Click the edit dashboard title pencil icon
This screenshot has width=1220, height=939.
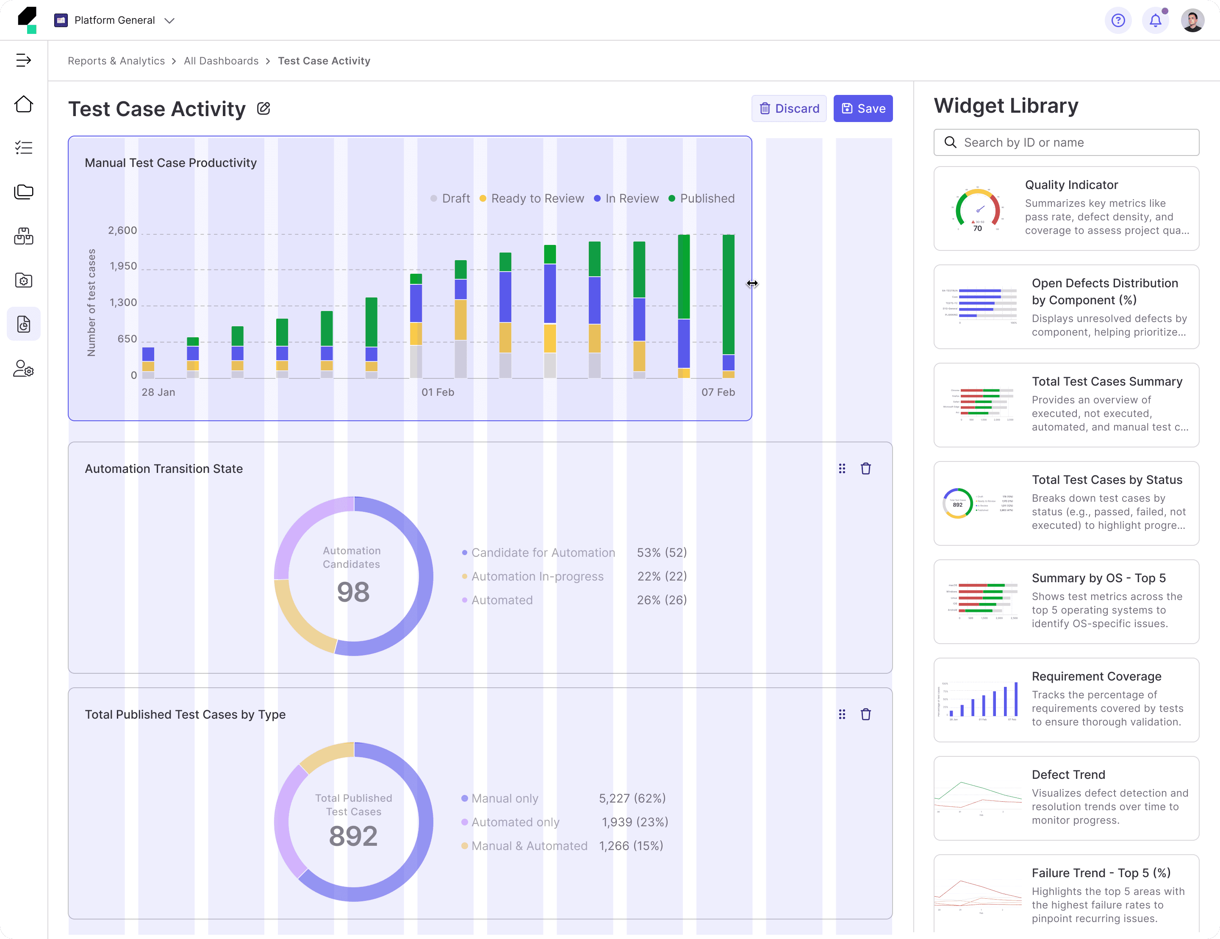click(263, 108)
